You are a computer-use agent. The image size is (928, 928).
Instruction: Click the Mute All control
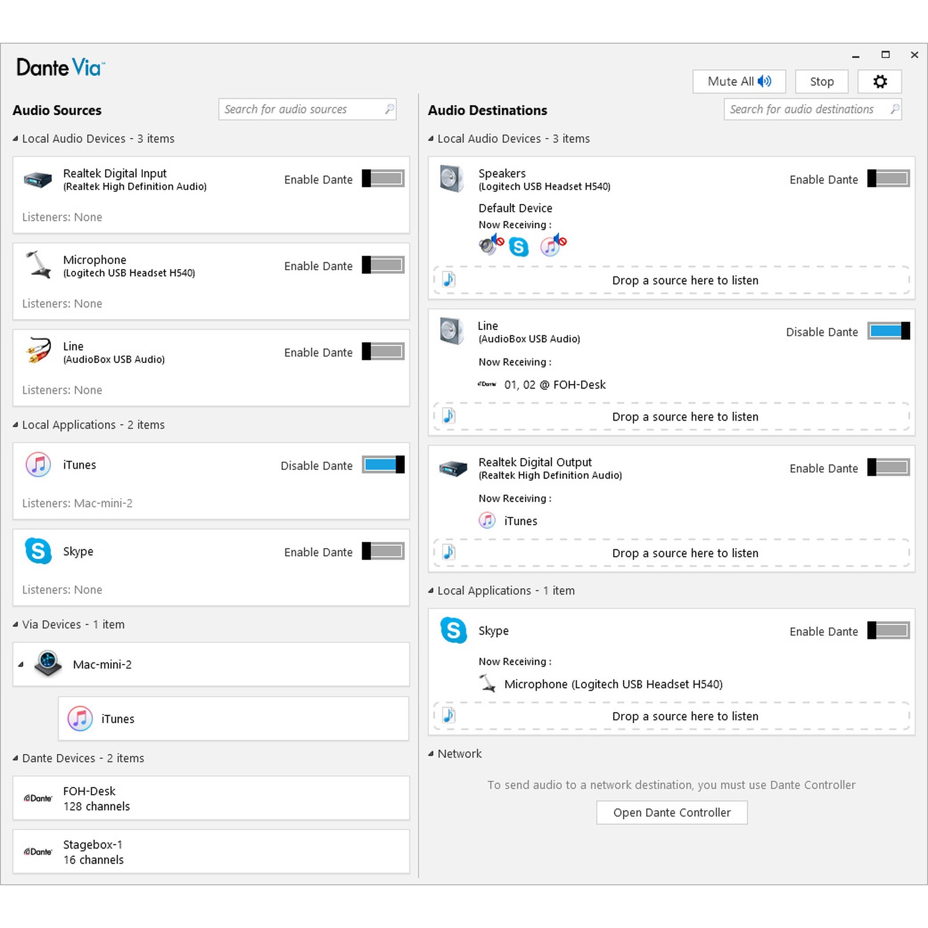tap(738, 81)
